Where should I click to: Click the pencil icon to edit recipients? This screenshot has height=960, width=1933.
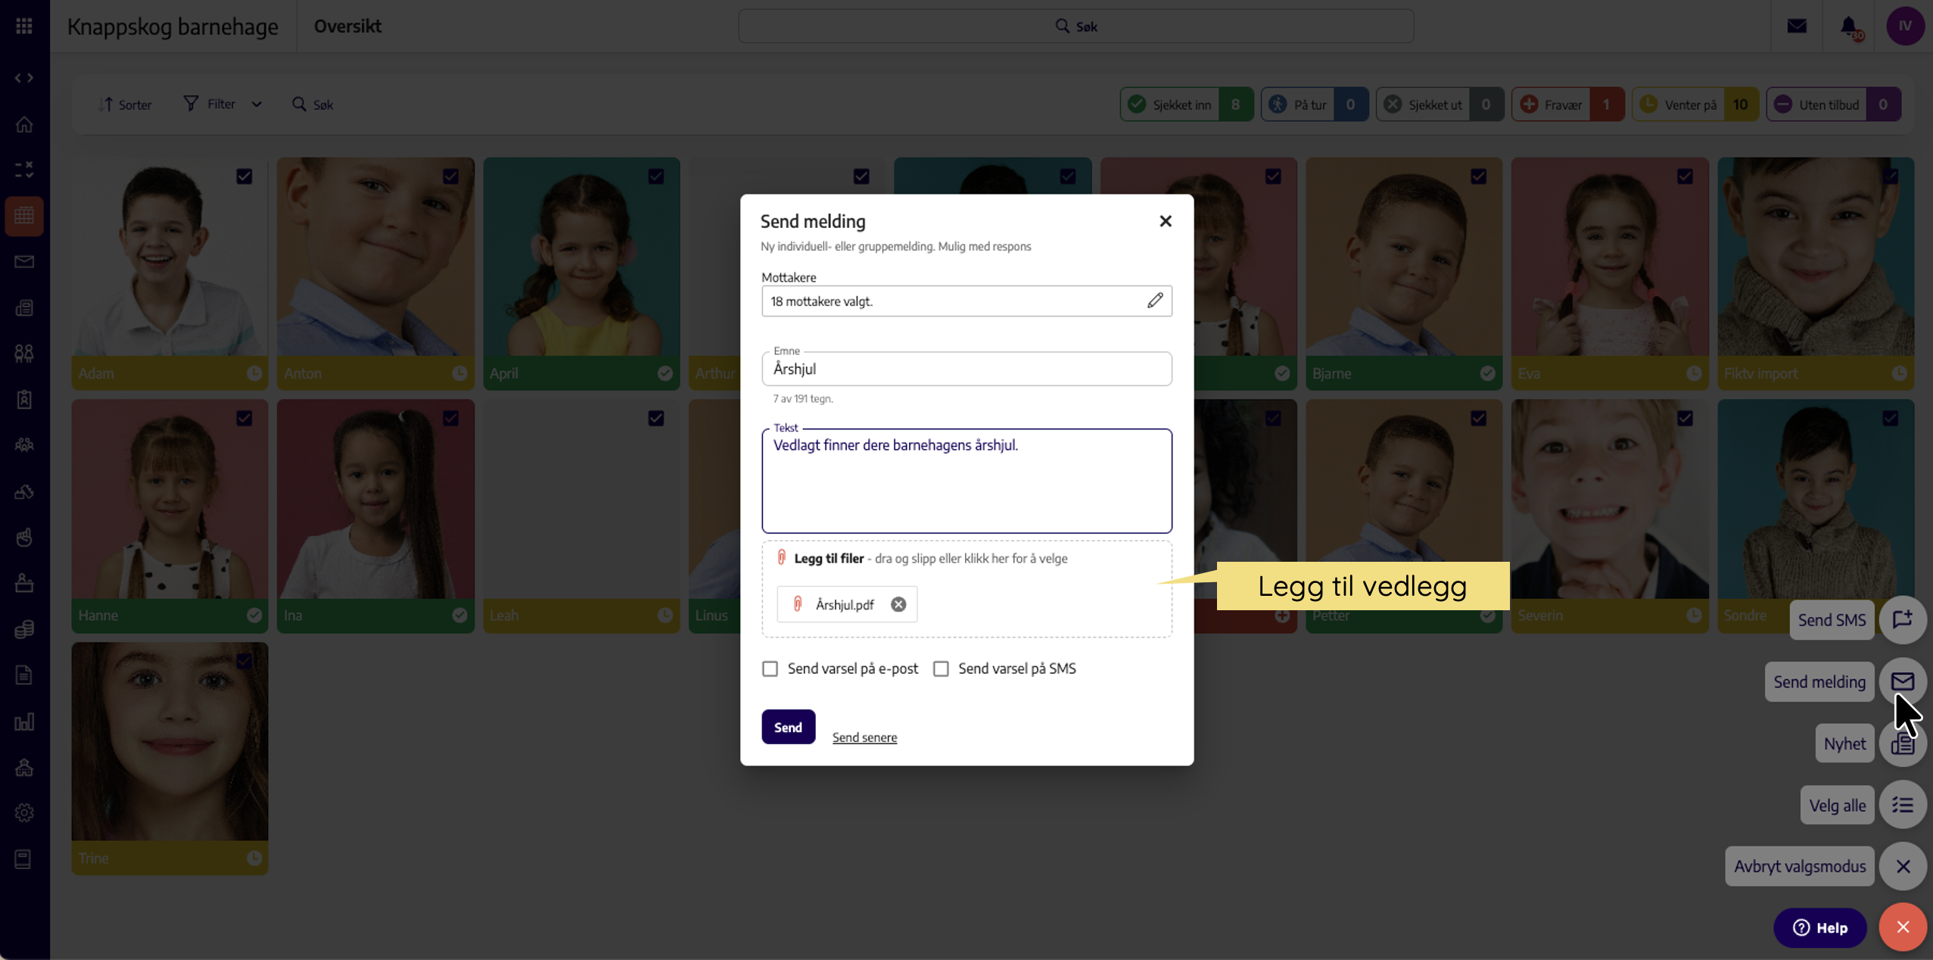pyautogui.click(x=1154, y=301)
